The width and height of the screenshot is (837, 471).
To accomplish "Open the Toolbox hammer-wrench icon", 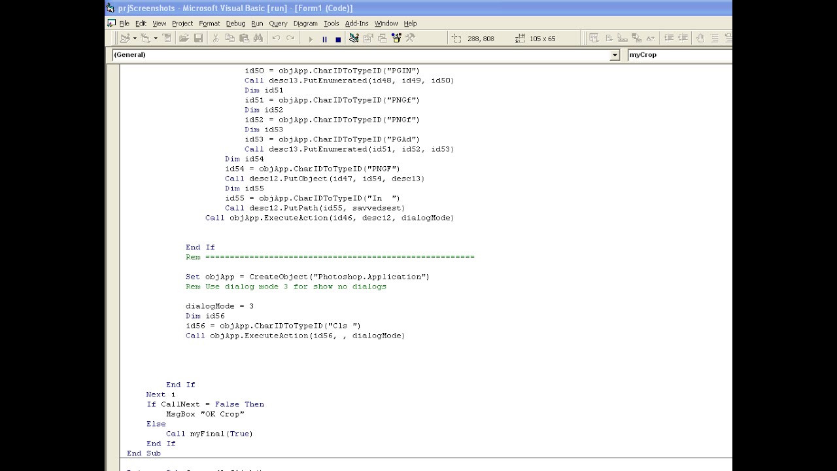I will coord(410,39).
